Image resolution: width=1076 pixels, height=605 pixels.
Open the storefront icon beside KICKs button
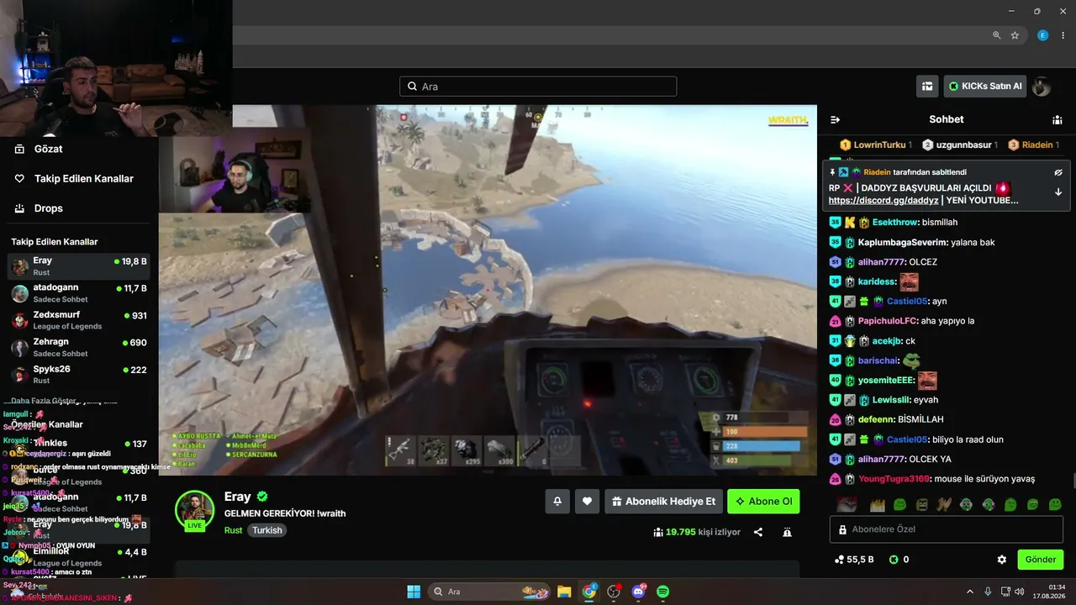click(927, 86)
